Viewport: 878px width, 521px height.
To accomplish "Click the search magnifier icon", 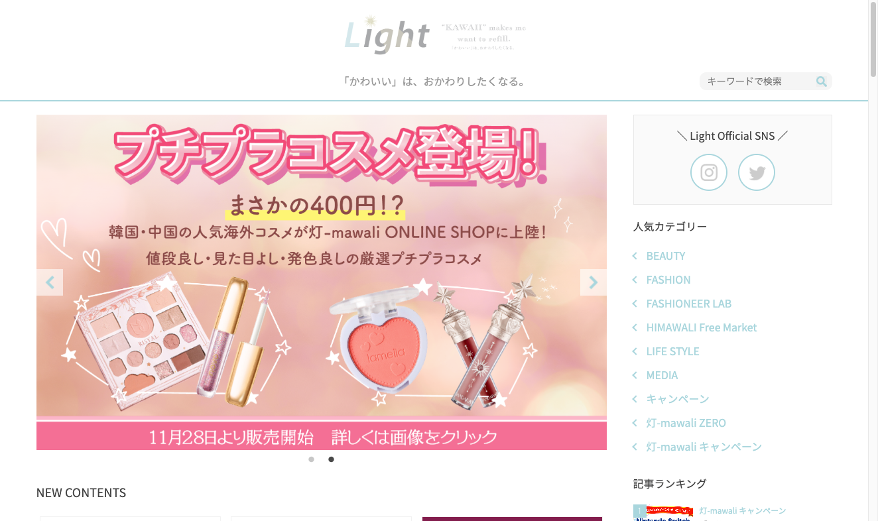I will pyautogui.click(x=821, y=82).
